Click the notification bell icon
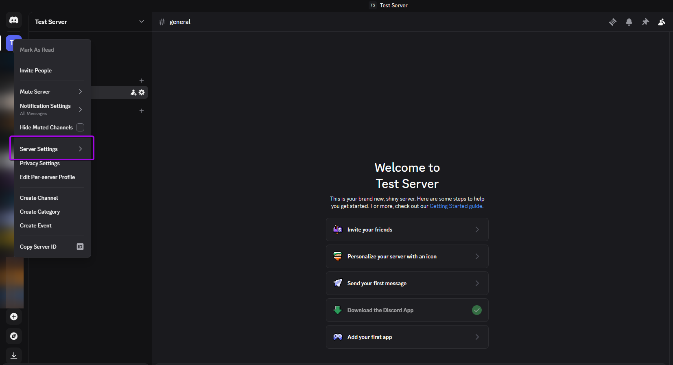Screen dimensions: 673x365 629,22
